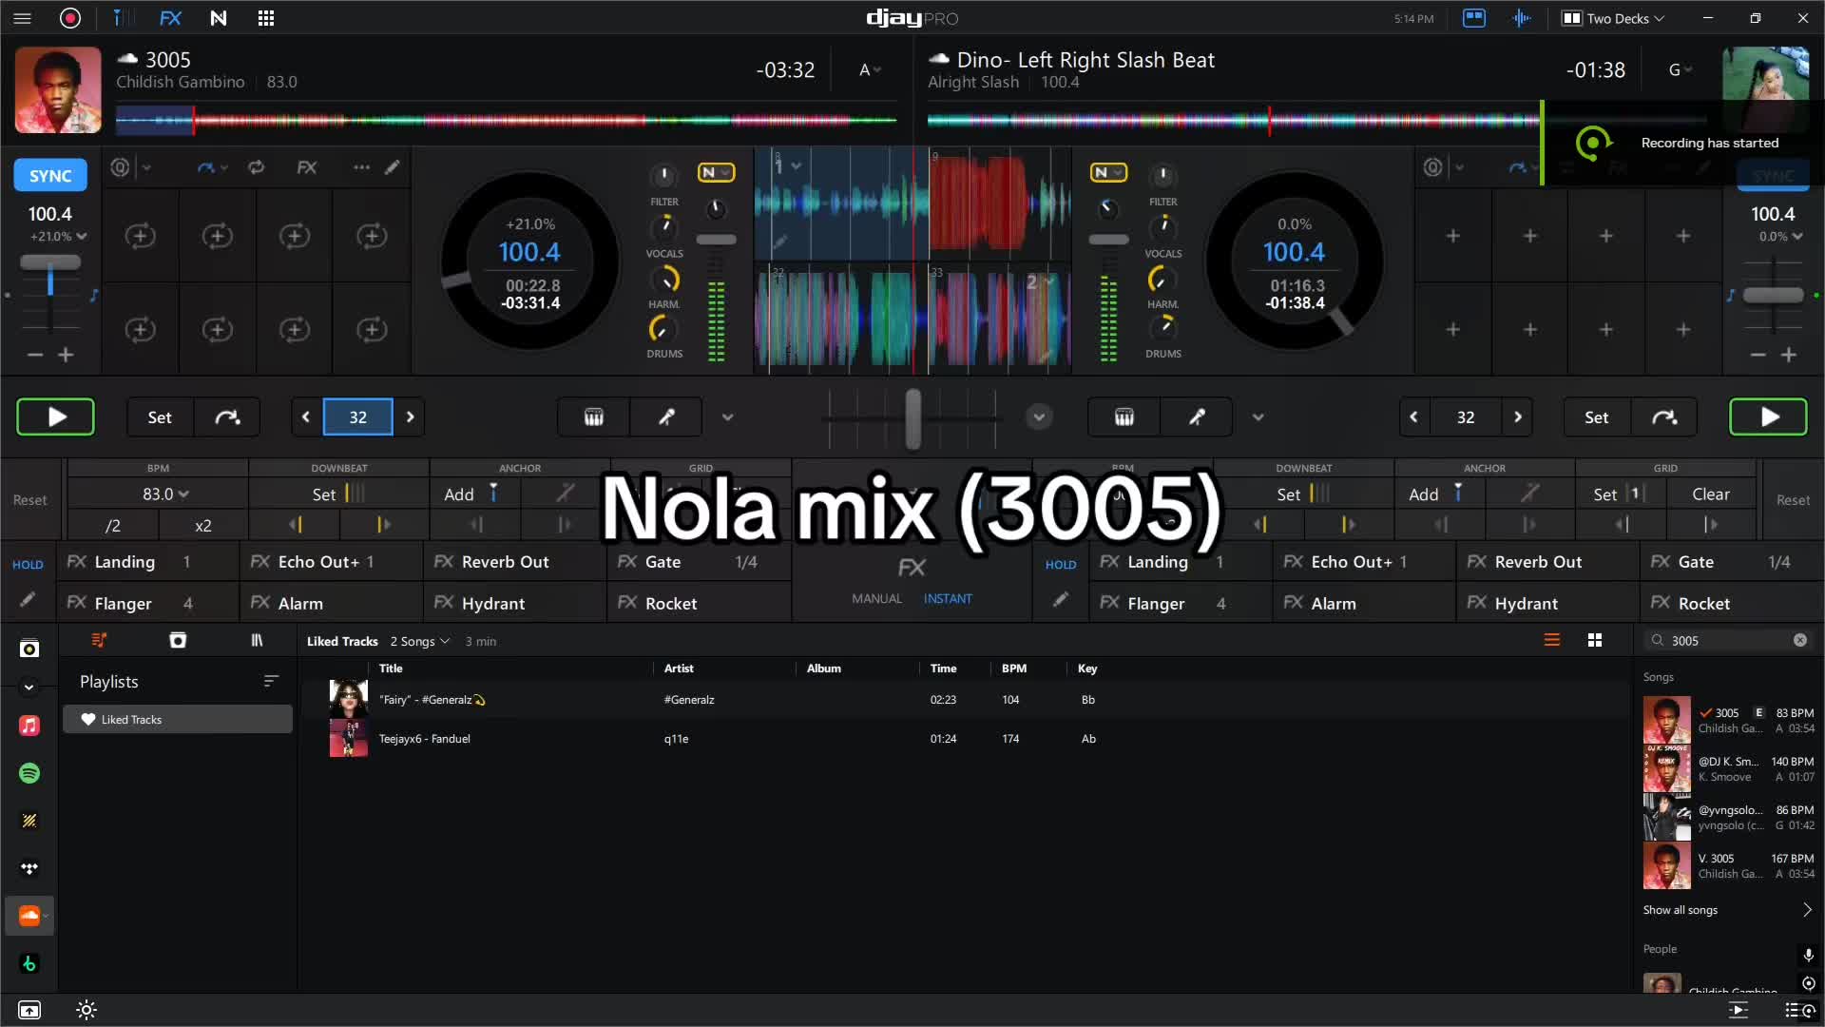Trigger Echo Out+ FX on left deck

332,562
